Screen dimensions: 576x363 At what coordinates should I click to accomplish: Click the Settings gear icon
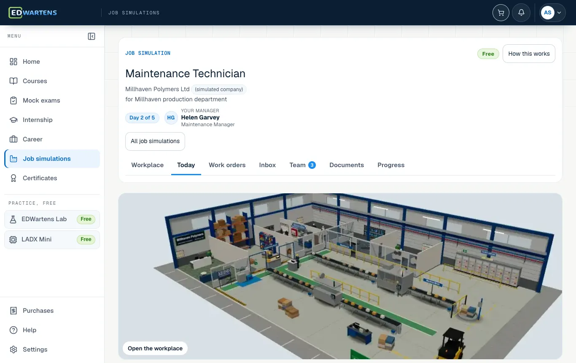point(13,349)
